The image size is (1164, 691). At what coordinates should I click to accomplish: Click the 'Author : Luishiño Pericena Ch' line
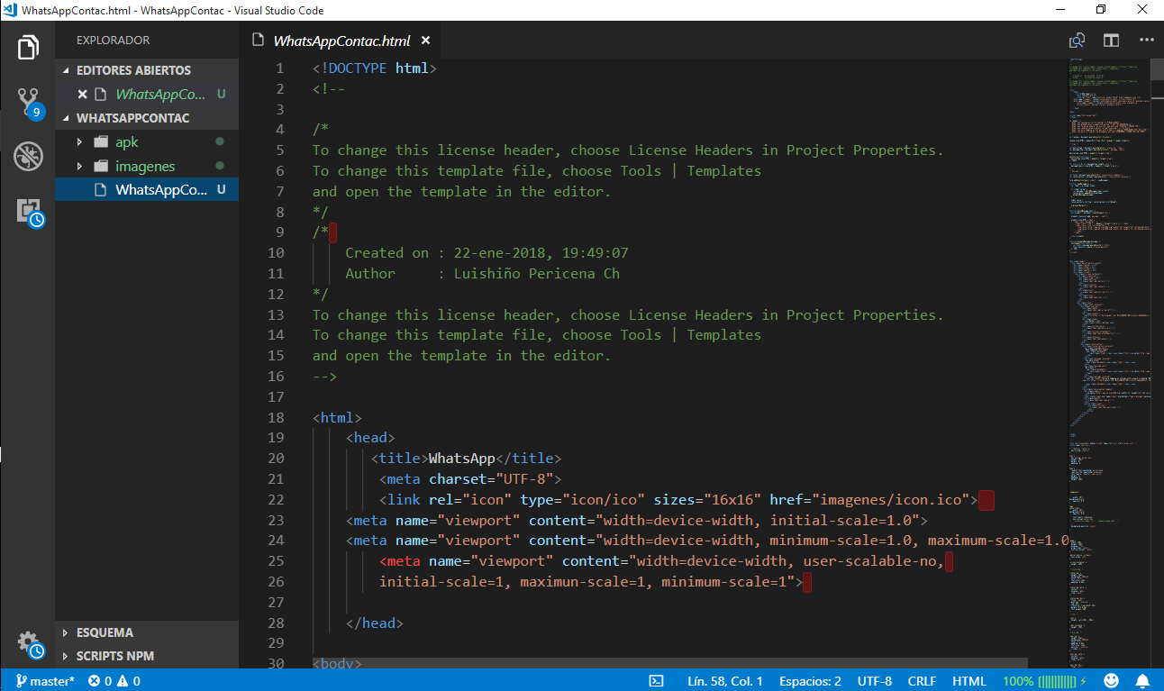[482, 274]
